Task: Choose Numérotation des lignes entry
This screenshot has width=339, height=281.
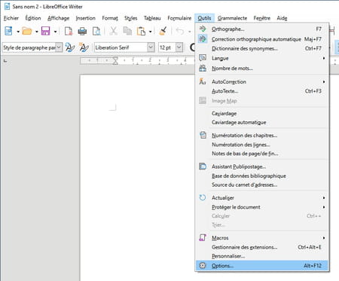Action: [262, 145]
